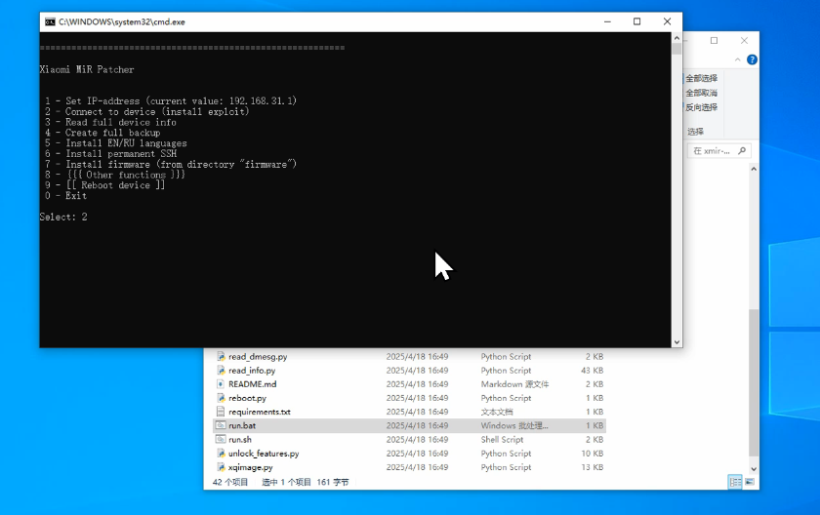Click scroll up arrow in cmd window
The image size is (820, 515).
coord(676,38)
